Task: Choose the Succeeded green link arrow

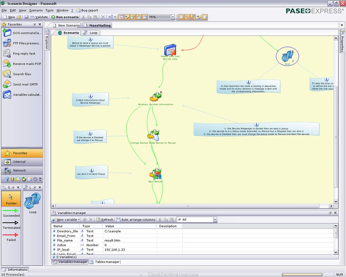Action: coord(11,213)
